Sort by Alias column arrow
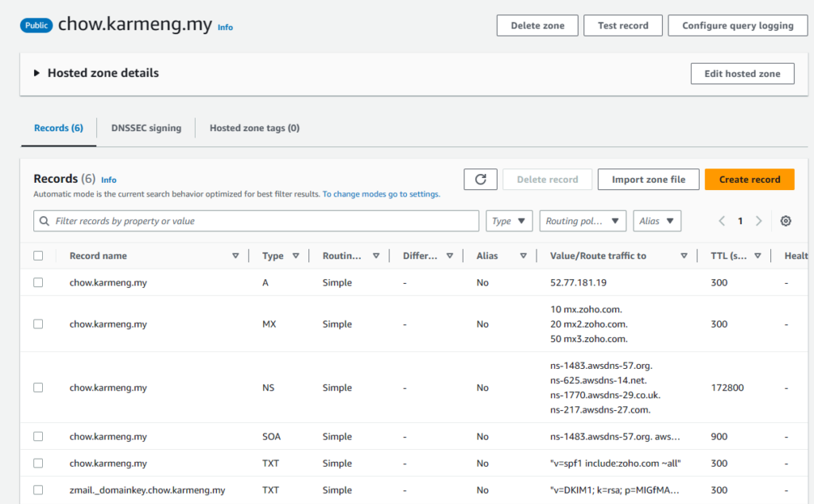The width and height of the screenshot is (814, 504). 523,256
